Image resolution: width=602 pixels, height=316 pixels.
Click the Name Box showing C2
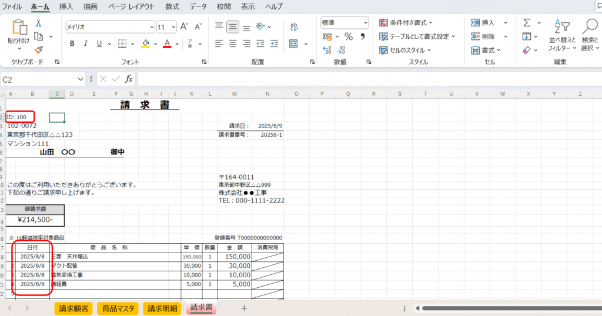tap(42, 79)
